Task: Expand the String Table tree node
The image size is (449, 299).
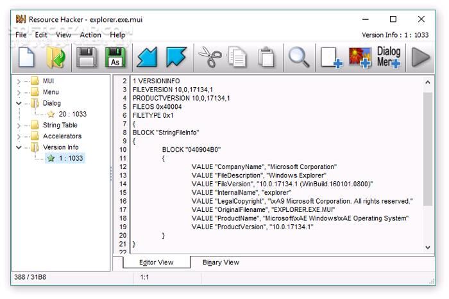Action: (19, 125)
